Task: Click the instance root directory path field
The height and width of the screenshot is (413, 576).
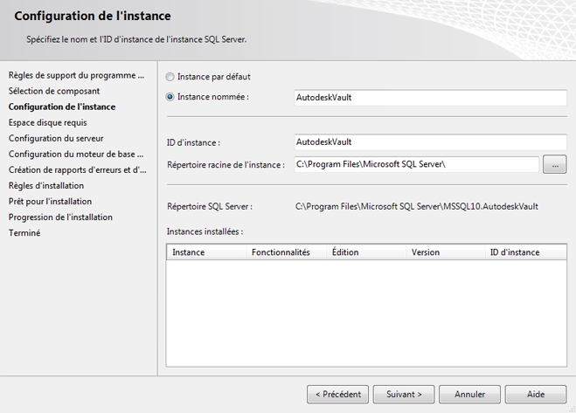Action: pos(416,164)
